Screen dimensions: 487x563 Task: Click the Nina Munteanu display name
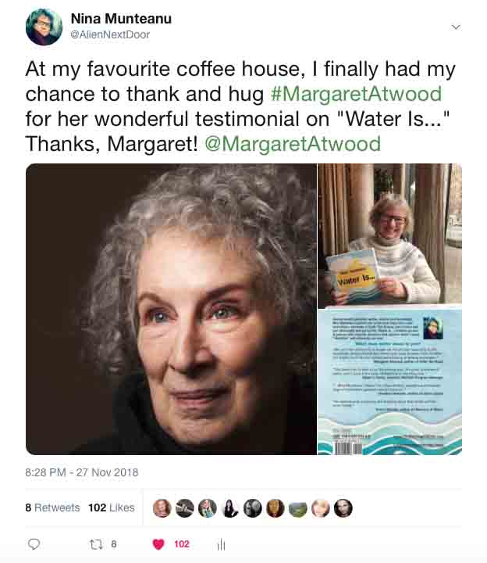123,18
